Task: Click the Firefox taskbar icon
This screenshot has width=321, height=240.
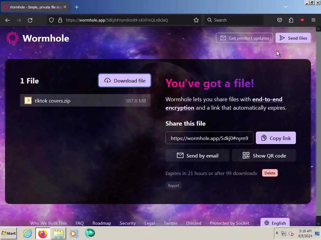Action: point(43,233)
